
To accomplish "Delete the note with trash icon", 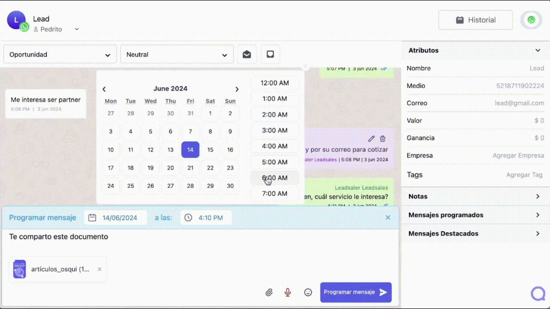I will click(x=383, y=139).
